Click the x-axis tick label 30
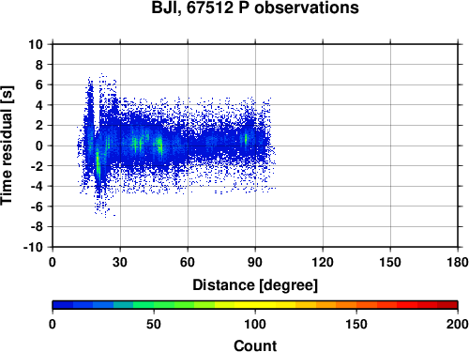Viewport: 469px width, 352px height. (120, 262)
